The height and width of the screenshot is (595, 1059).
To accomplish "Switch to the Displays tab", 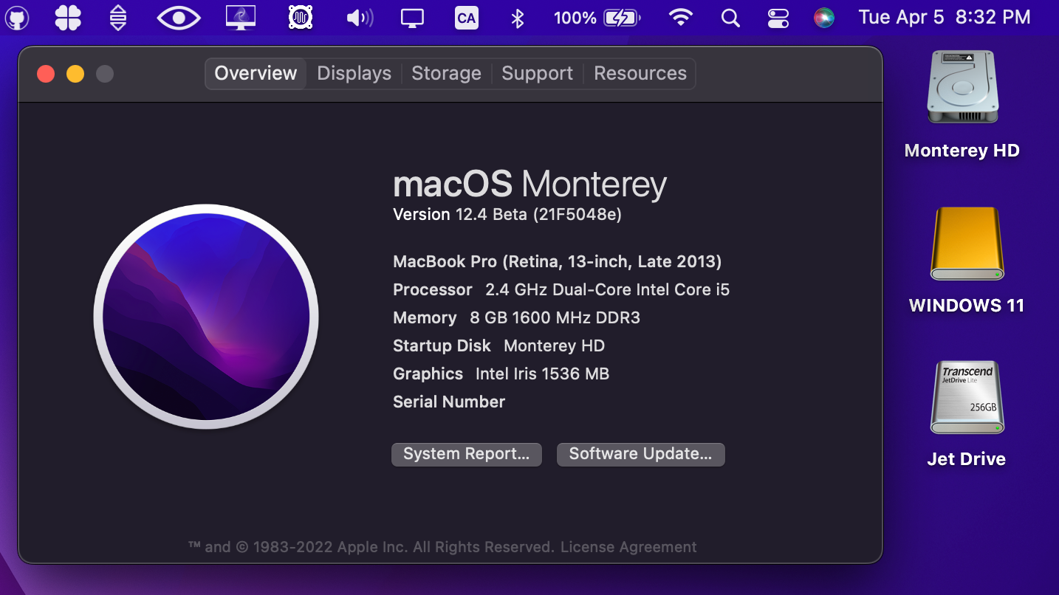I will pos(354,74).
